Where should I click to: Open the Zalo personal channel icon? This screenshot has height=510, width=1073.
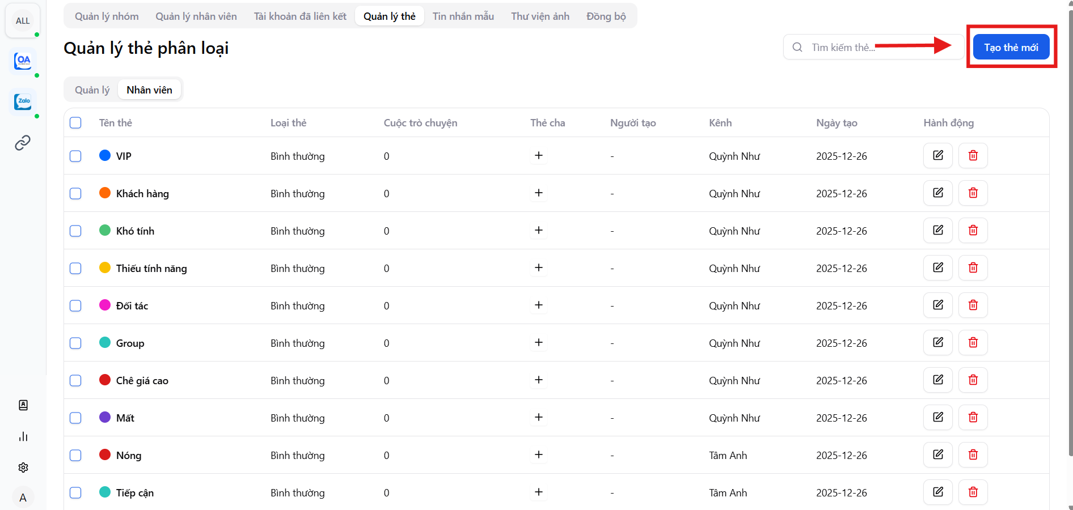coord(23,101)
